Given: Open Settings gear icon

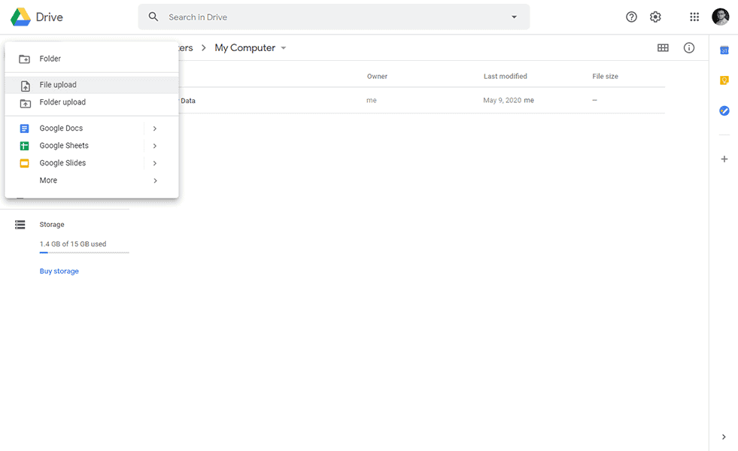Looking at the screenshot, I should [655, 17].
